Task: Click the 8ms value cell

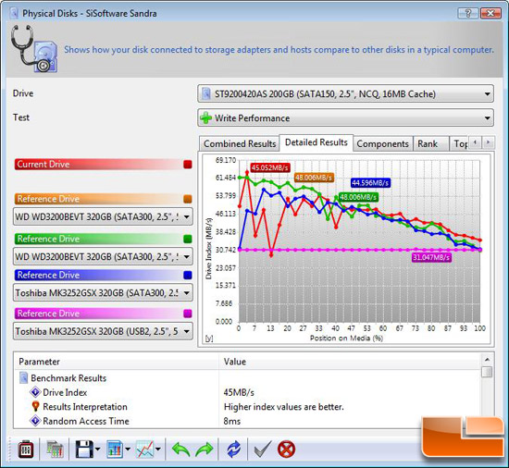Action: pyautogui.click(x=231, y=421)
